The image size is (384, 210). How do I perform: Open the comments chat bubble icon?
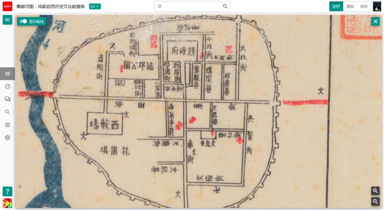7,99
